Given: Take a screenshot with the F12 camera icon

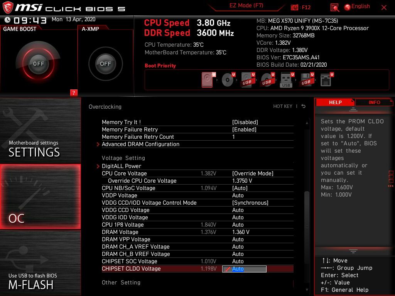Looking at the screenshot, I should tap(294, 8).
